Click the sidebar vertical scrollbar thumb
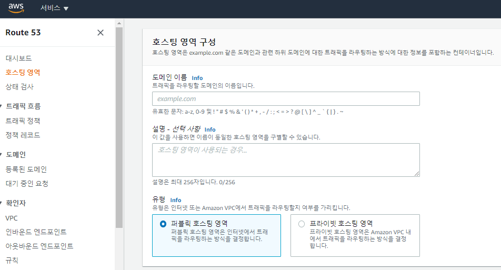The image size is (501, 270). (119, 127)
